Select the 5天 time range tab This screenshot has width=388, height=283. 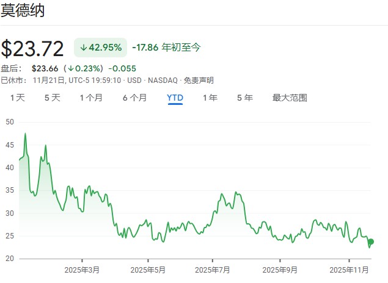point(53,98)
